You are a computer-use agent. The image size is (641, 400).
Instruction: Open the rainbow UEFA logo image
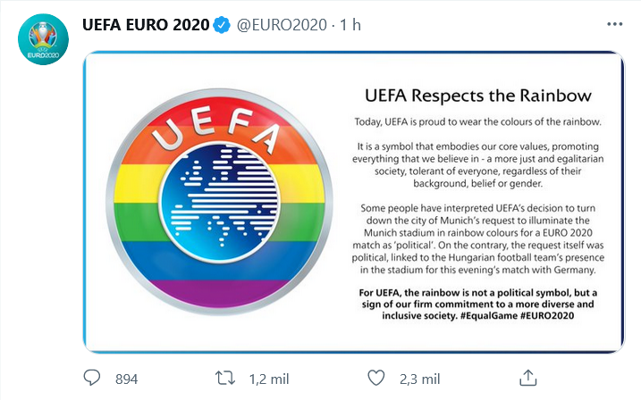[220, 202]
